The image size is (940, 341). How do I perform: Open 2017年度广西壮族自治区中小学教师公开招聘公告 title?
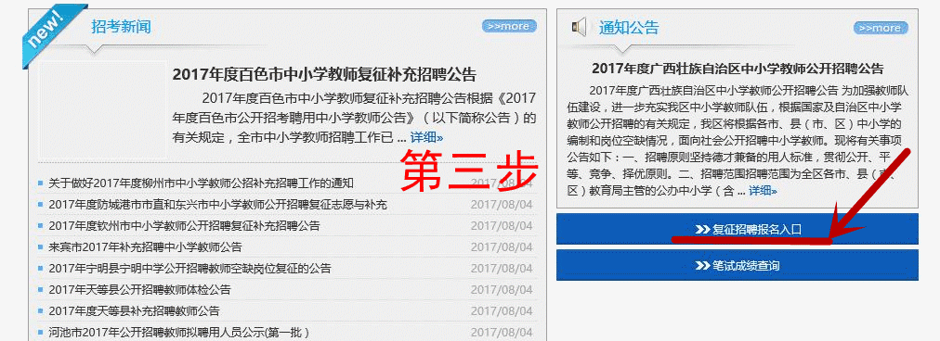click(738, 69)
